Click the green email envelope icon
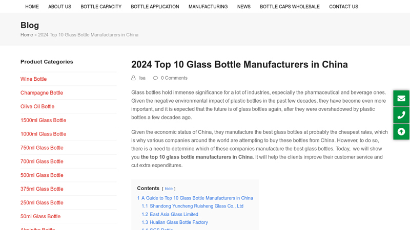This screenshot has width=410, height=230. 401,98
